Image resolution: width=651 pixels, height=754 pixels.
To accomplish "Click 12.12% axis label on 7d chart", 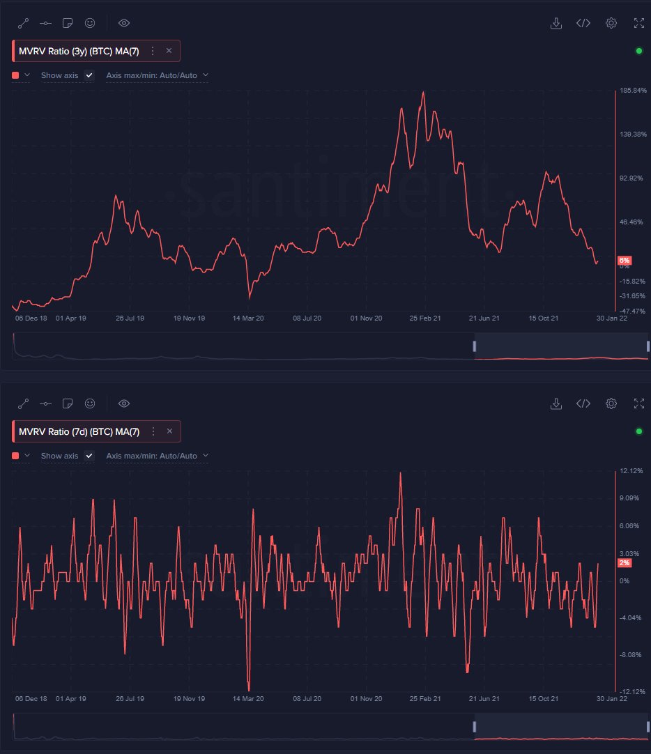I will 631,471.
